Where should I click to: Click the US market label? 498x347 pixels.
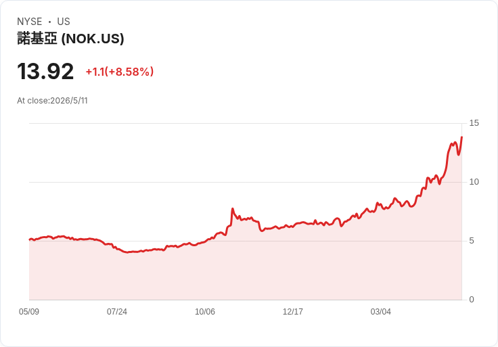(x=64, y=22)
